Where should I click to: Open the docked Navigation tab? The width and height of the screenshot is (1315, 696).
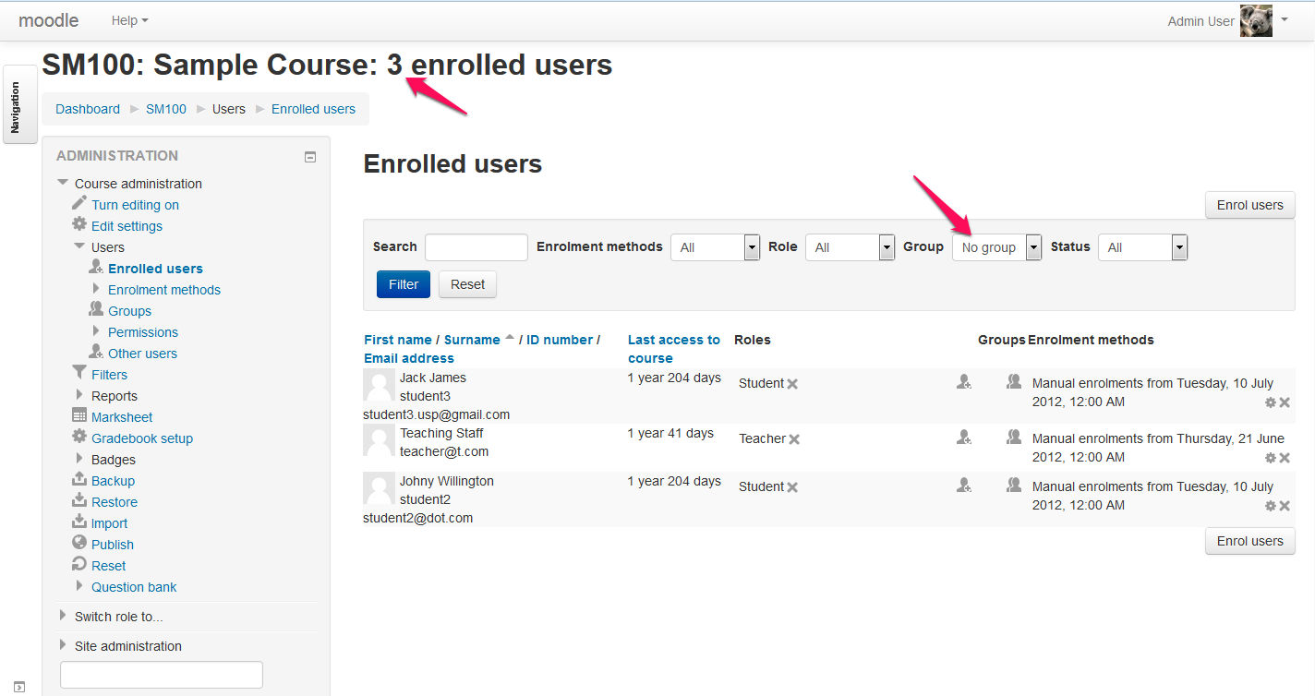click(x=15, y=104)
